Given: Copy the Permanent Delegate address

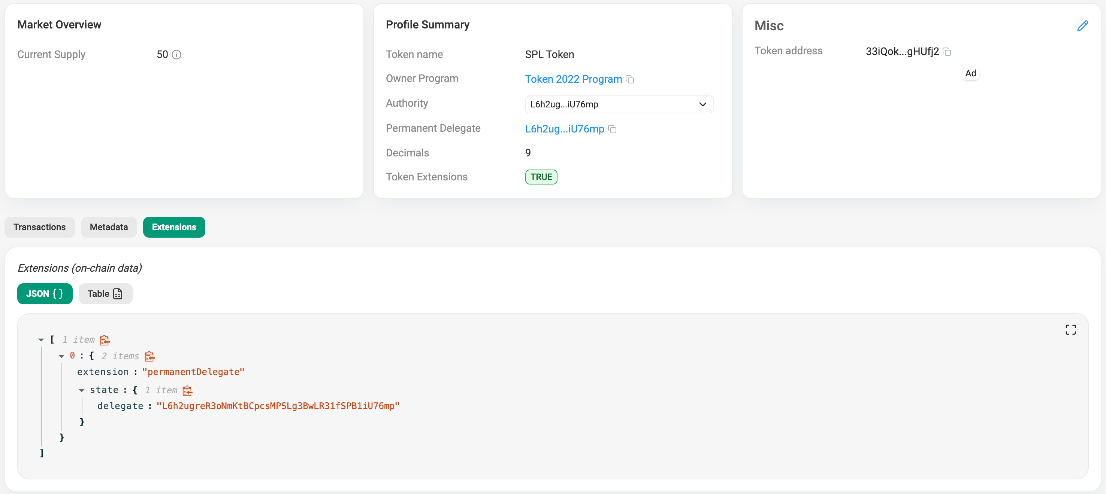Looking at the screenshot, I should (x=612, y=129).
